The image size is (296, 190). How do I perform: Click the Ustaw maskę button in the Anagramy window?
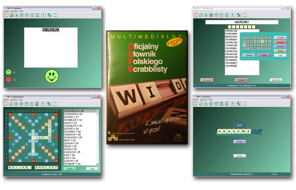207,80
